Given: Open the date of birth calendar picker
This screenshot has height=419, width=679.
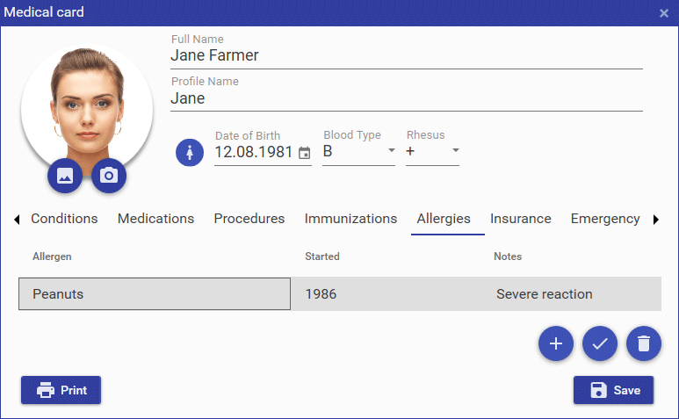Looking at the screenshot, I should (305, 153).
